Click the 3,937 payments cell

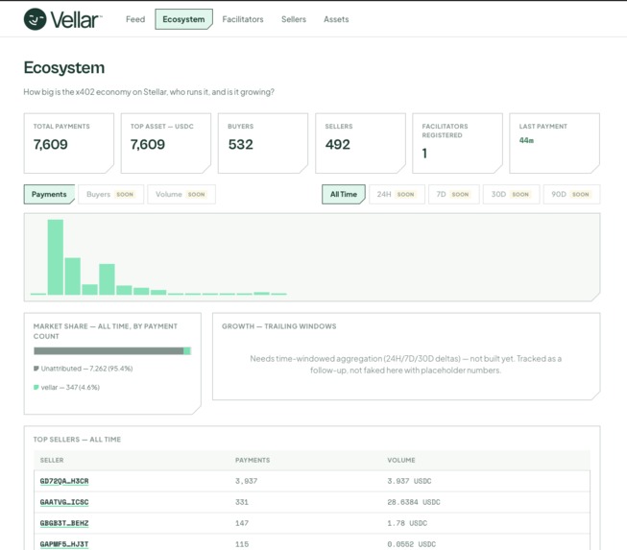tap(247, 481)
